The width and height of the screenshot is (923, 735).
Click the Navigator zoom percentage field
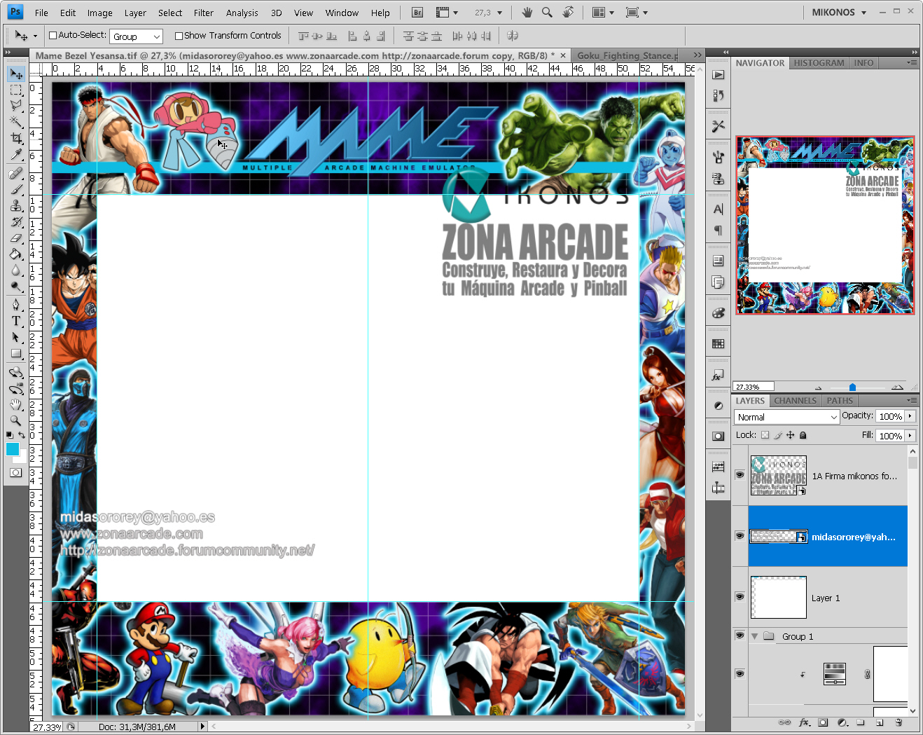[754, 387]
